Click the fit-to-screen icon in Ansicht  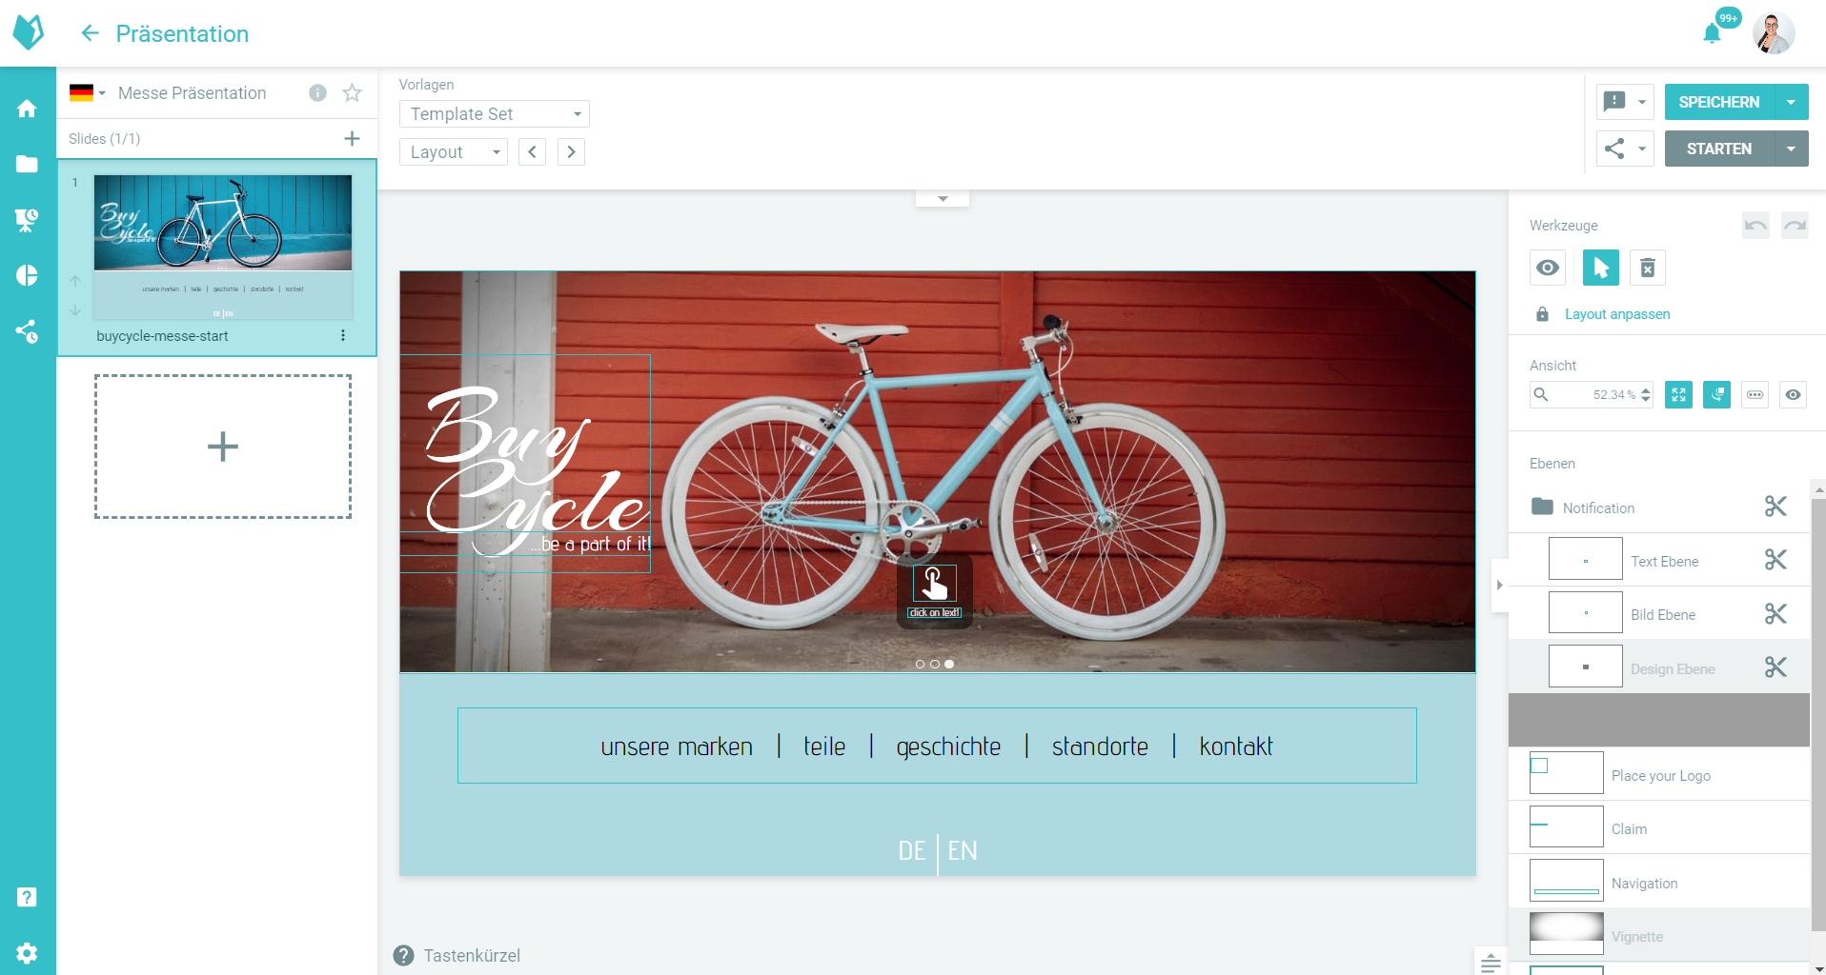1678,395
